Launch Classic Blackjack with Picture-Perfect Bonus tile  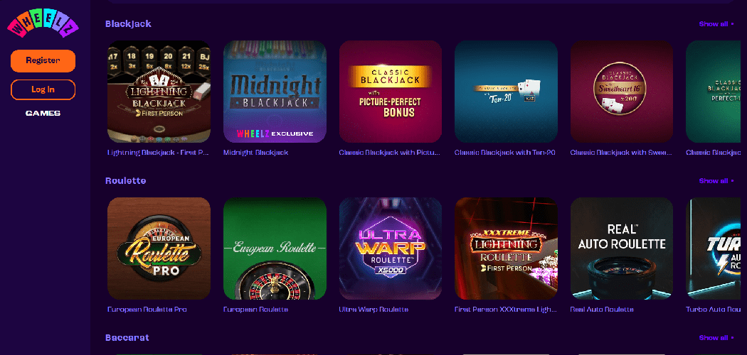click(x=391, y=92)
